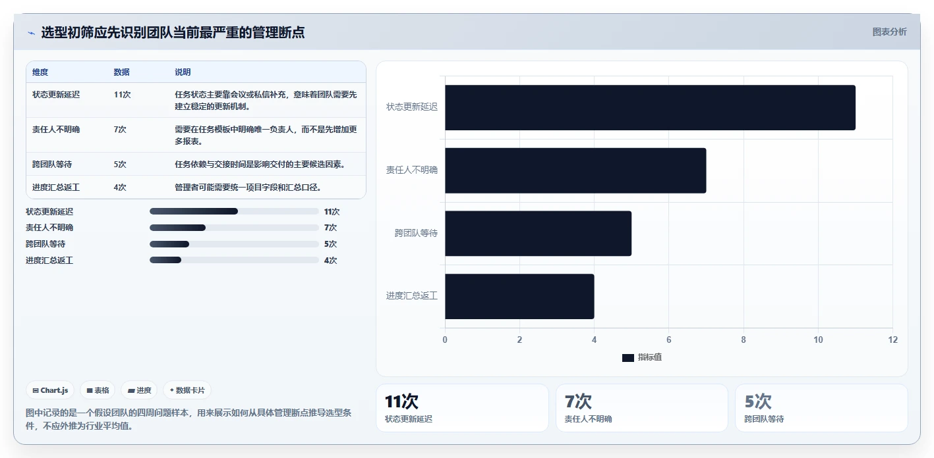Click the 11次 value beside the progress bar
The height and width of the screenshot is (458, 934).
(x=332, y=212)
